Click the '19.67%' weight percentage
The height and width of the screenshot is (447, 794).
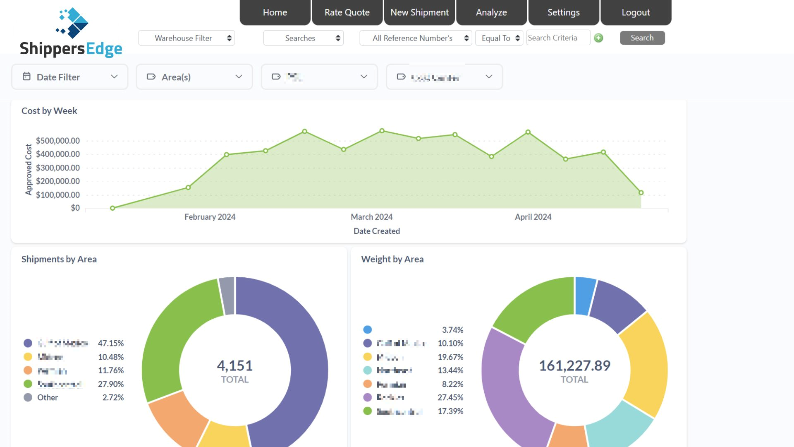click(x=450, y=357)
